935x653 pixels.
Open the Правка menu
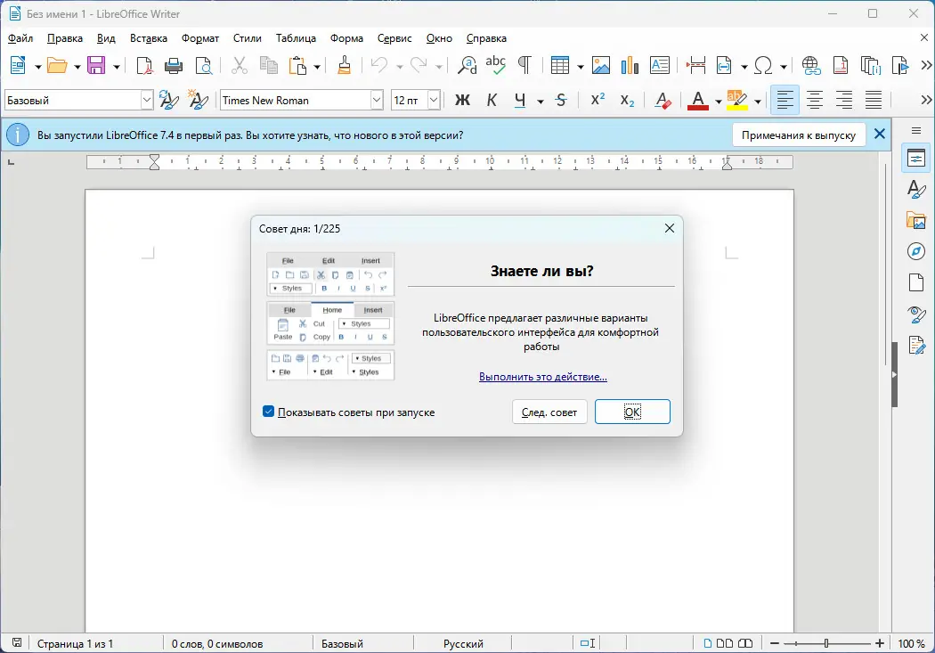[x=64, y=38]
